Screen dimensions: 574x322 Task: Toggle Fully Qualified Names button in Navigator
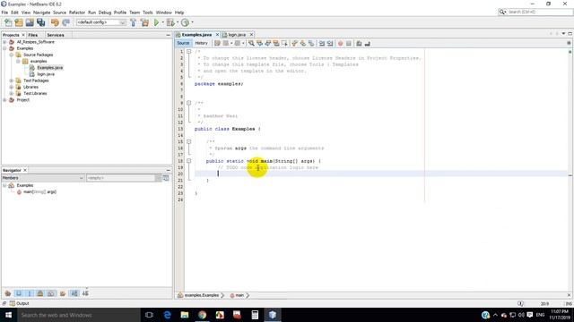pyautogui.click(x=63, y=293)
